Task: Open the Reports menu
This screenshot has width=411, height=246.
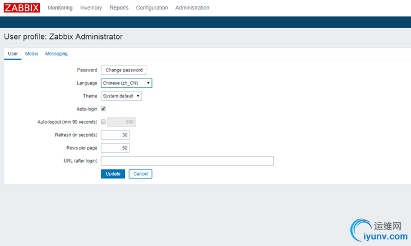Action: [x=119, y=8]
